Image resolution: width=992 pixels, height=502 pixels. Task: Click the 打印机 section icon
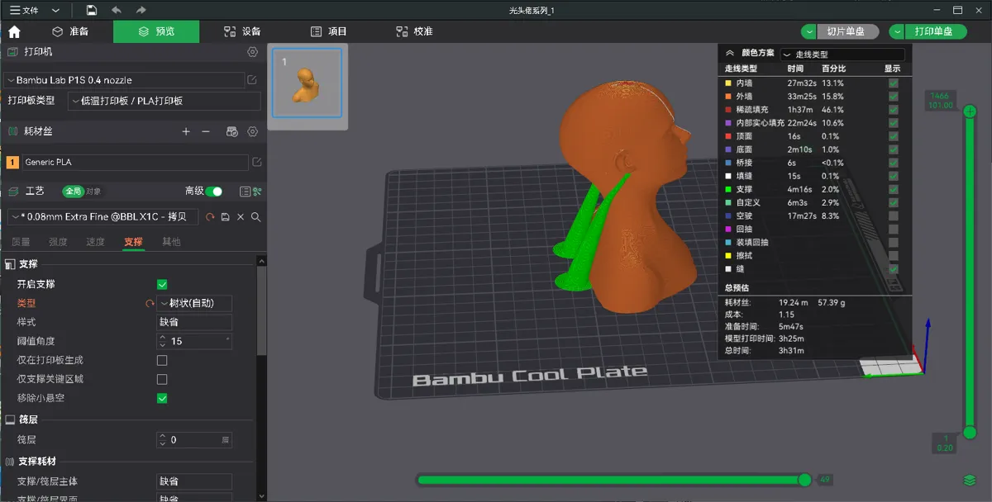pos(12,52)
